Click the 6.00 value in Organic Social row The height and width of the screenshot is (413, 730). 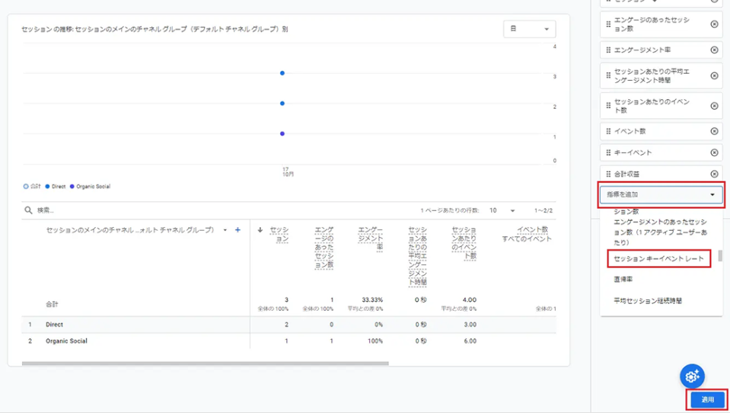tap(470, 341)
